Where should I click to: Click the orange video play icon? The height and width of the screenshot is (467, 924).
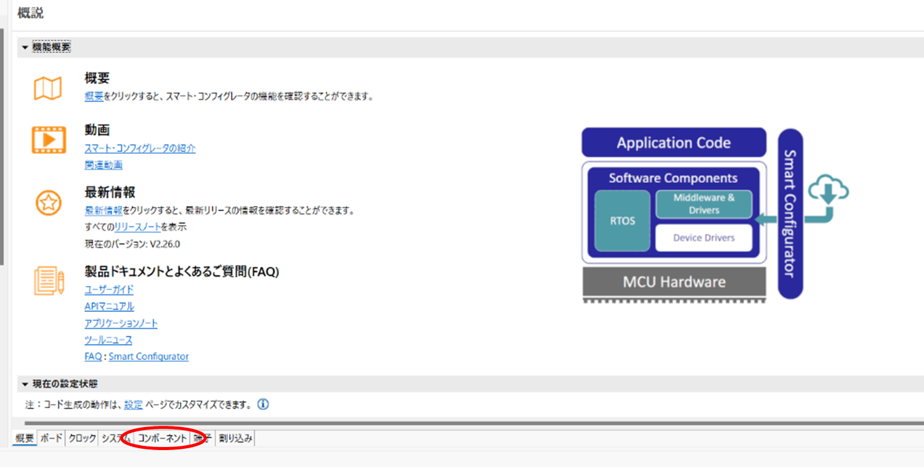point(49,141)
